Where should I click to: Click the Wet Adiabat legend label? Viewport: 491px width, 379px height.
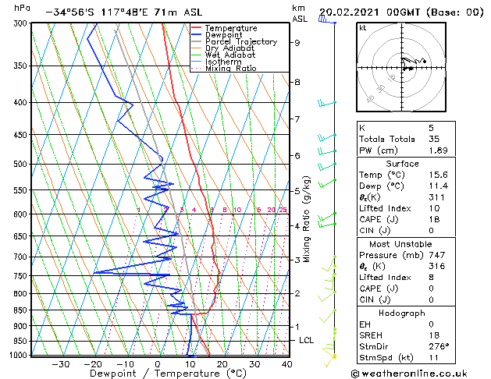[x=230, y=55]
